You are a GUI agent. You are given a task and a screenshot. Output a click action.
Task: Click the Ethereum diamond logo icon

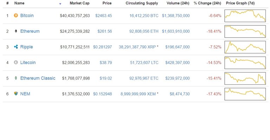pos(16,31)
